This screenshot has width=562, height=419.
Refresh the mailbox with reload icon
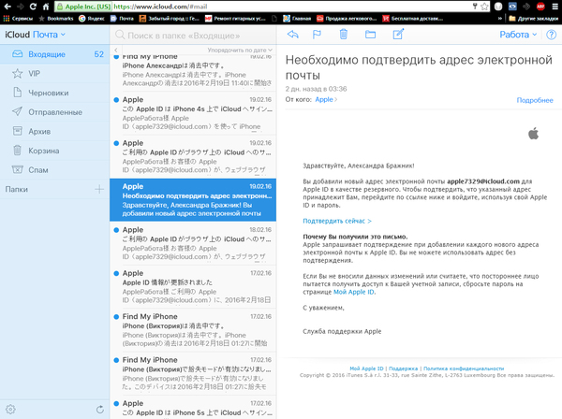pyautogui.click(x=100, y=409)
